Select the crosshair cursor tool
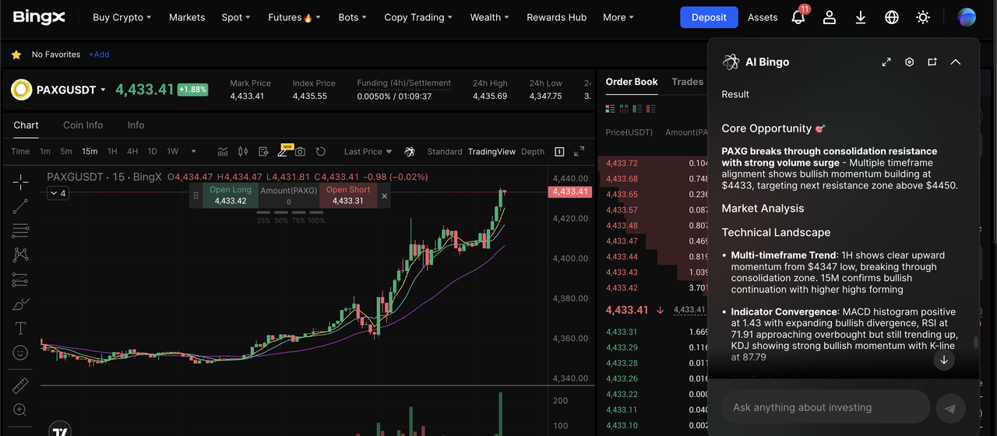Screen dimensions: 997x436 pos(21,182)
